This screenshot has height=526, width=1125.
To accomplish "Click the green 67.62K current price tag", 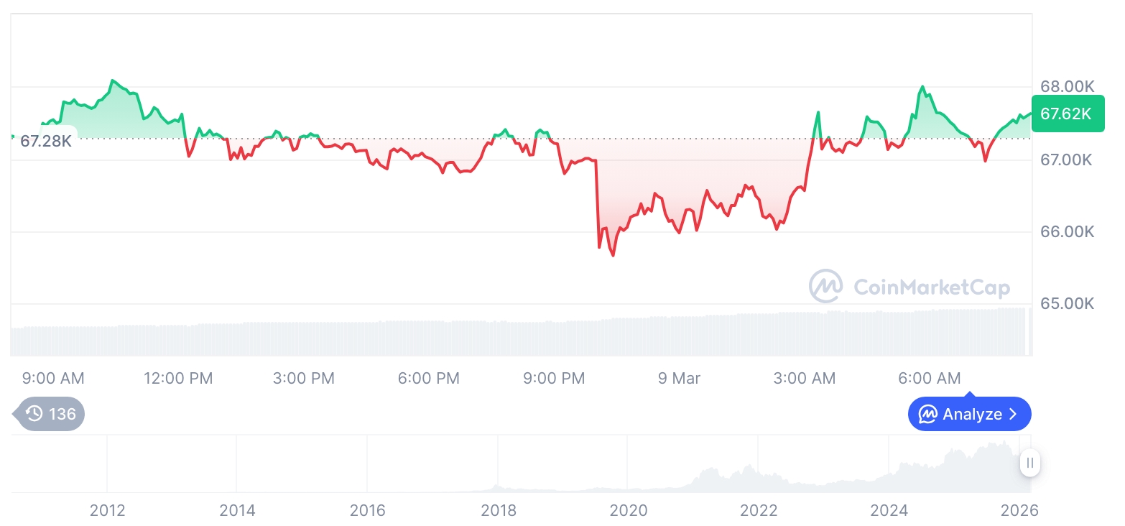I will (x=1066, y=114).
